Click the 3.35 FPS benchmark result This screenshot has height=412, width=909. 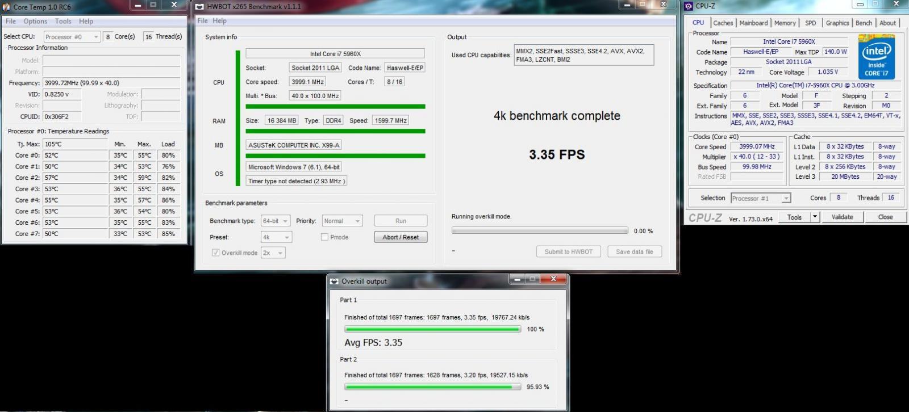[557, 154]
